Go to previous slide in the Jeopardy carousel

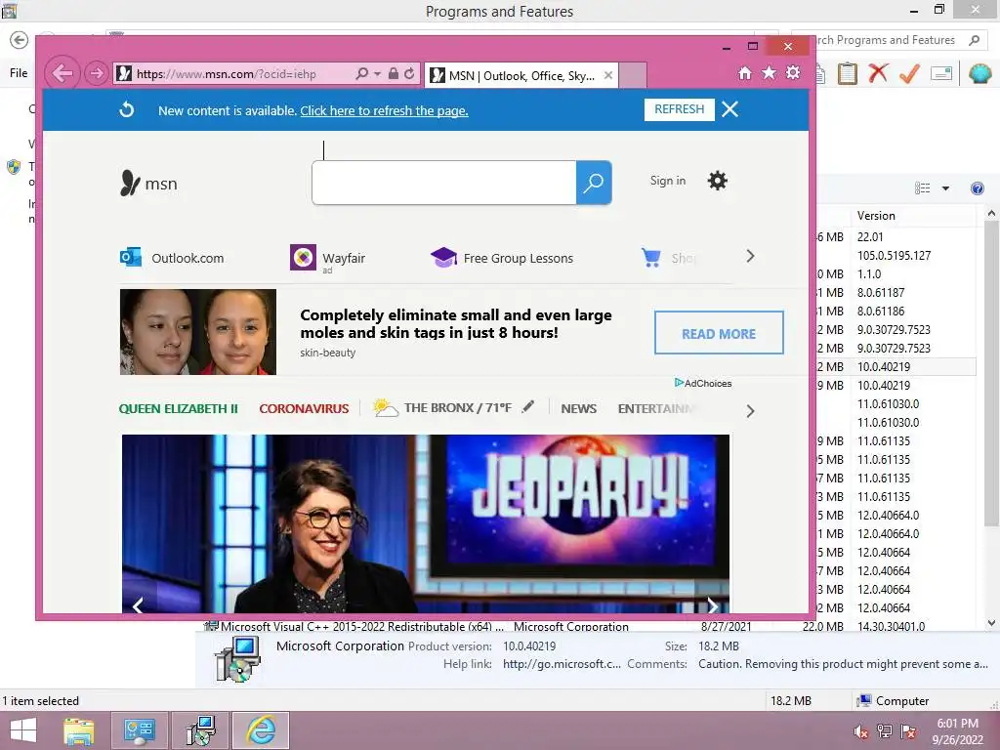(x=139, y=605)
